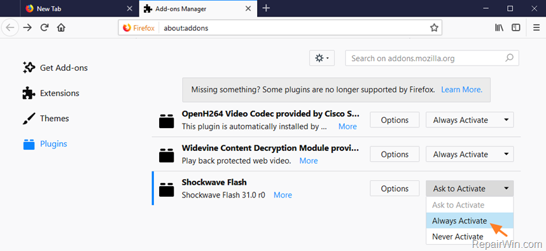The width and height of the screenshot is (546, 251).
Task: Go to the home page icon
Action: [61, 27]
